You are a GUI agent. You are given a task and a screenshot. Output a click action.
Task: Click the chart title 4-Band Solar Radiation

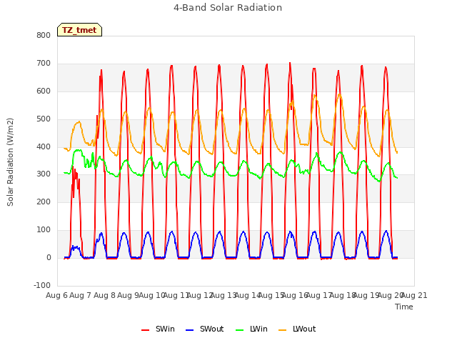coord(228,8)
